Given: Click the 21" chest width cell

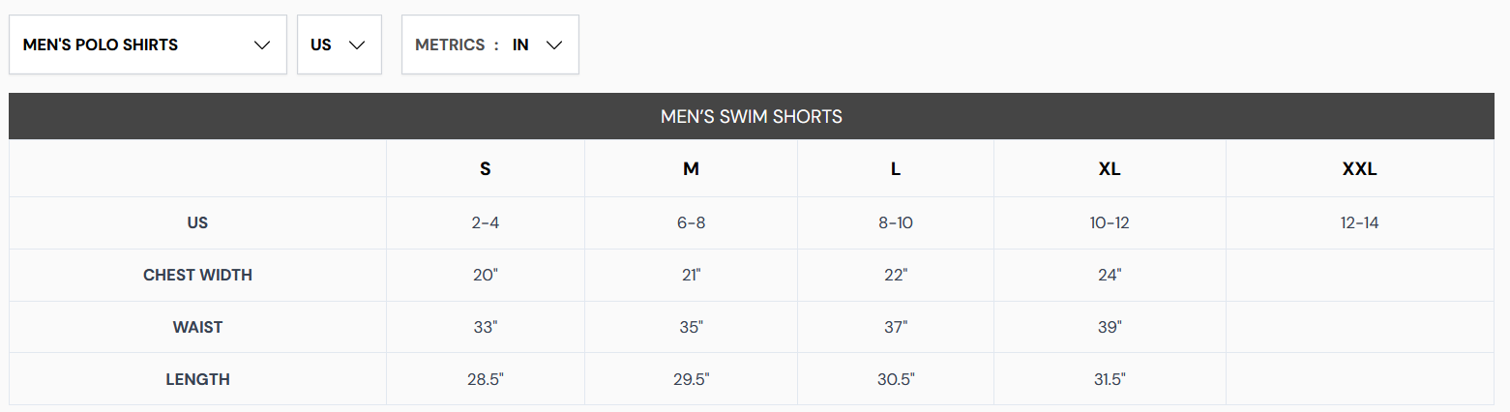Looking at the screenshot, I should (691, 276).
